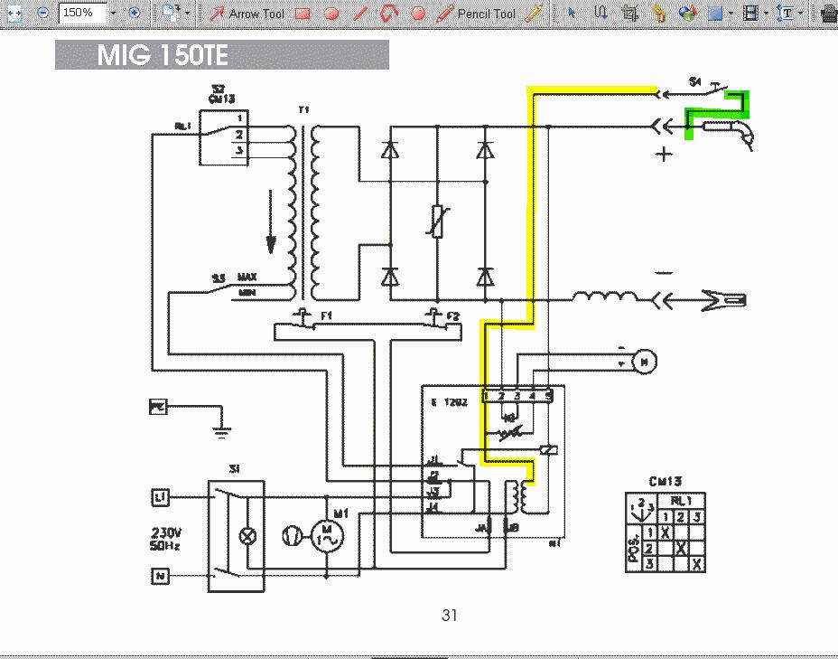The height and width of the screenshot is (659, 838).
Task: Click the link chain tool
Action: [x=659, y=14]
